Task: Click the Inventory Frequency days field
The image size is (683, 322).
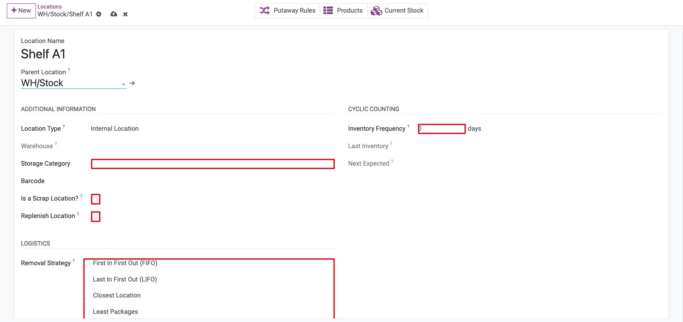Action: (442, 129)
